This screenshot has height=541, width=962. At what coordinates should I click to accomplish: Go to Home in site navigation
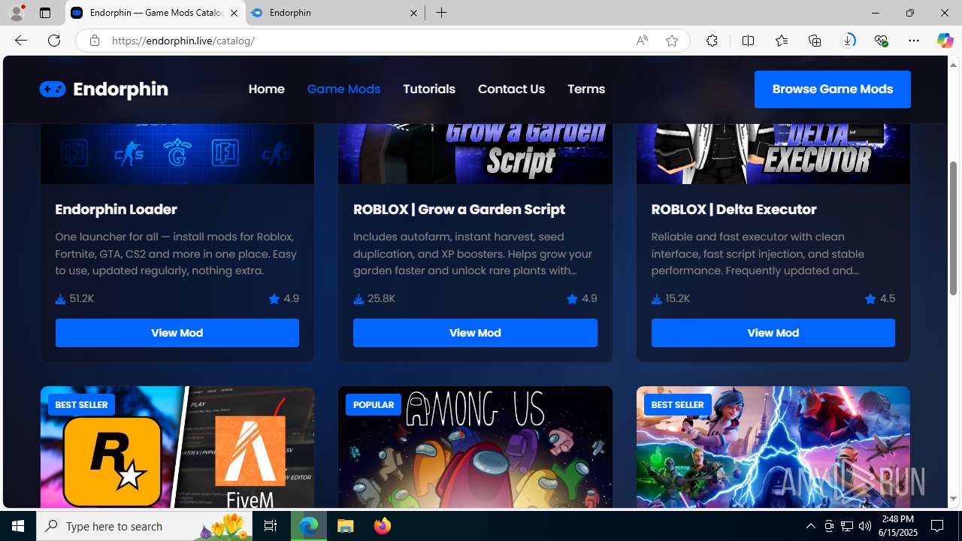pos(266,89)
